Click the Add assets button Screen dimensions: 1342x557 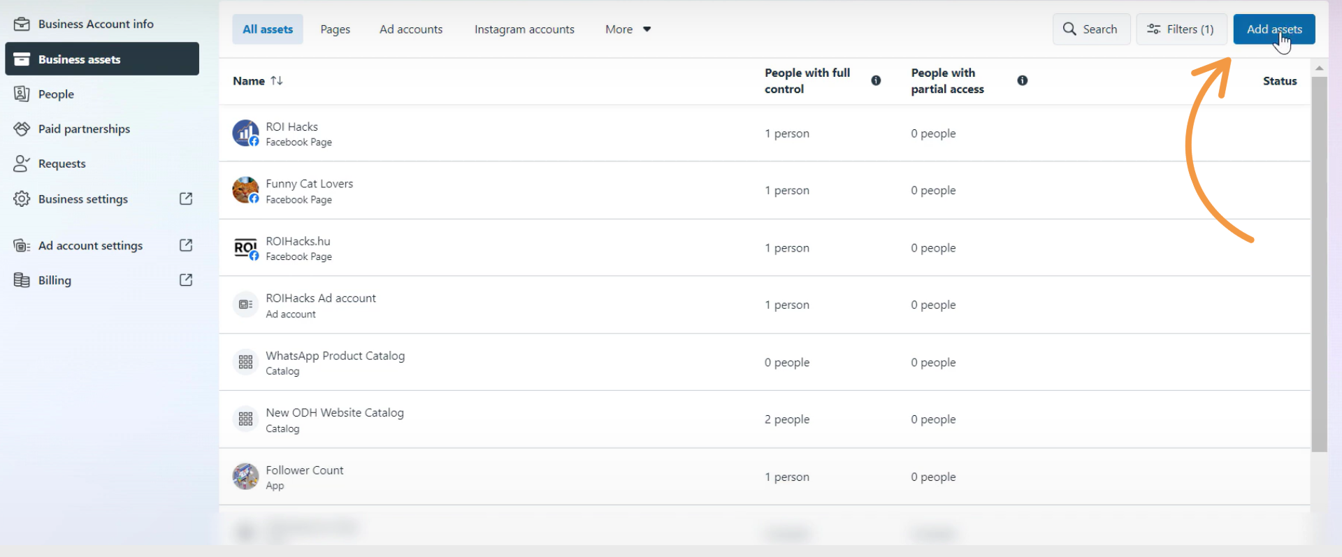1274,29
